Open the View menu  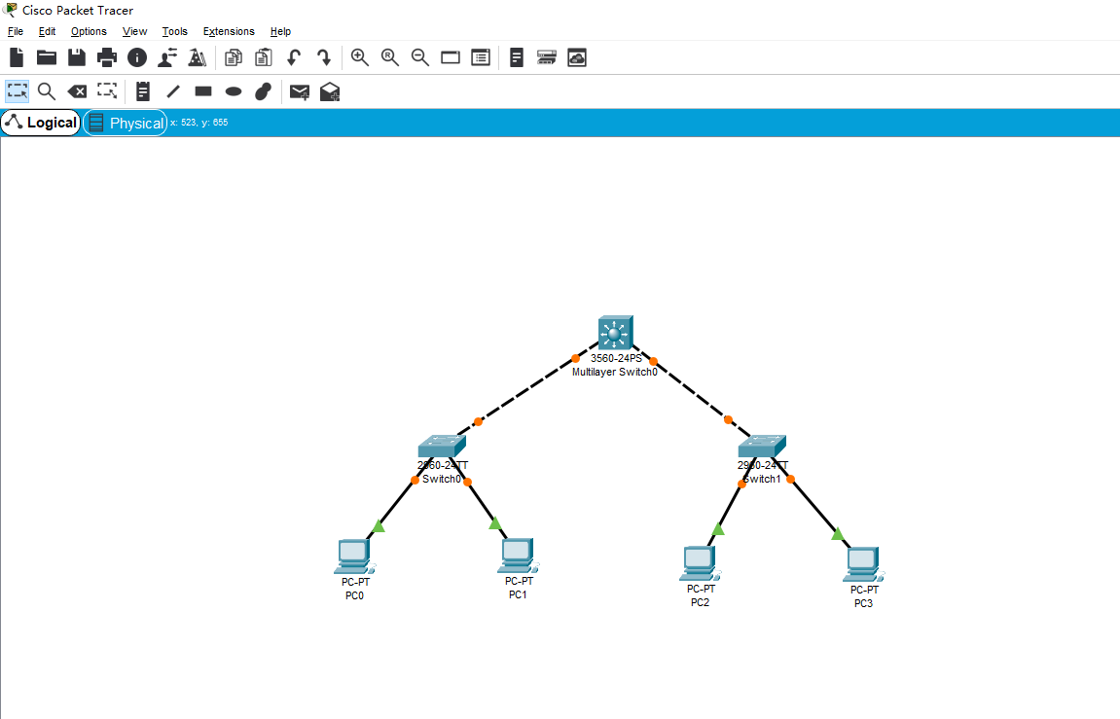point(134,31)
